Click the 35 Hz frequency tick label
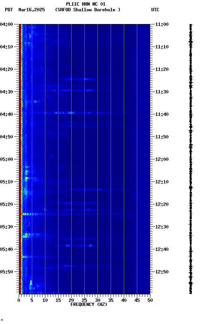Image resolution: width=207 pixels, height=324 pixels. (111, 300)
